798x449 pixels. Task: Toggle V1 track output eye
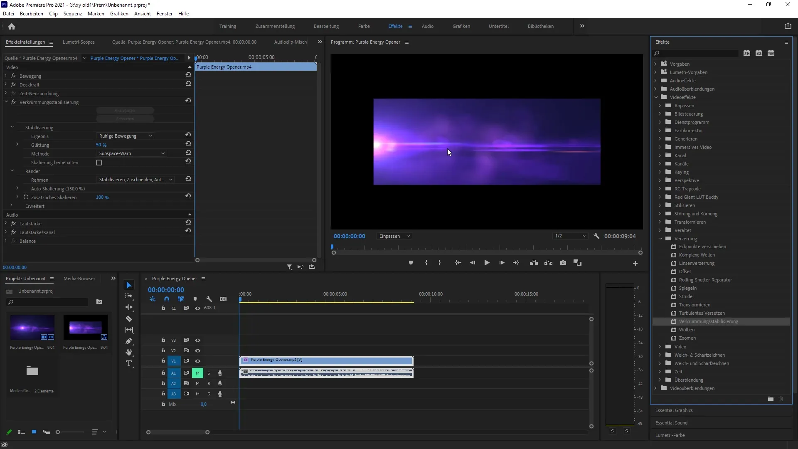click(x=198, y=361)
